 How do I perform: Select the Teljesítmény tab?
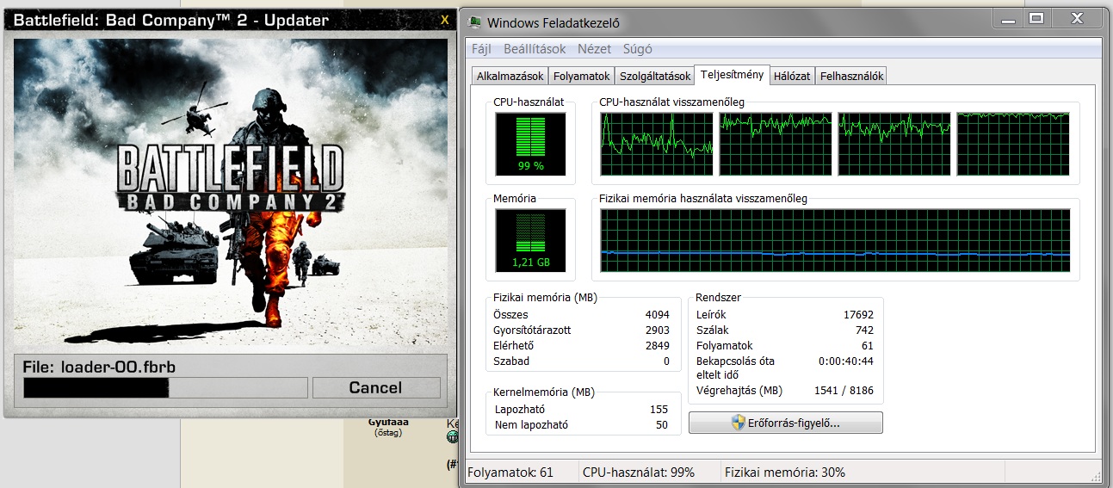tap(732, 75)
